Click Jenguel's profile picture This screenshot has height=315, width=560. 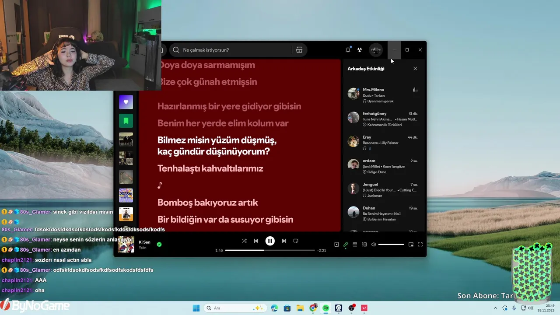click(353, 188)
